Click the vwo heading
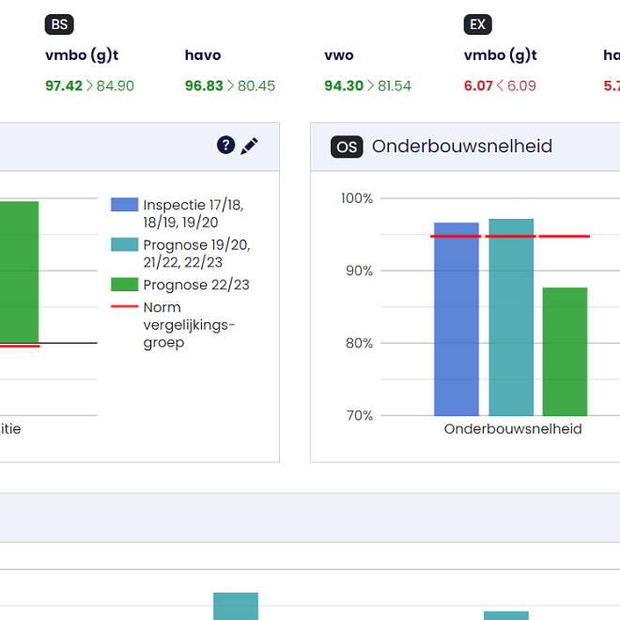The image size is (620, 620). [x=339, y=55]
